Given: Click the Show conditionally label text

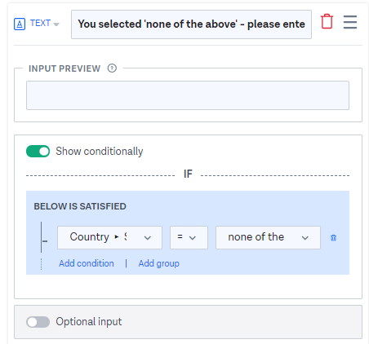Looking at the screenshot, I should [100, 152].
